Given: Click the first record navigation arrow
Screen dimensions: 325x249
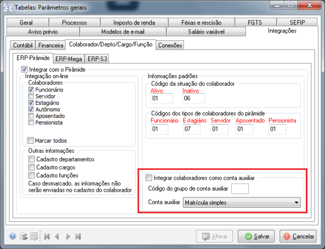Looking at the screenshot, I should (x=47, y=236).
